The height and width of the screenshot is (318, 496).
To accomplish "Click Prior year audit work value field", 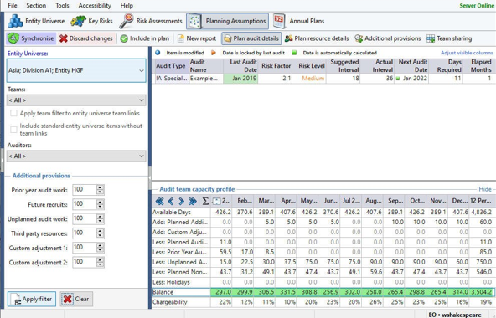I will pyautogui.click(x=84, y=190).
